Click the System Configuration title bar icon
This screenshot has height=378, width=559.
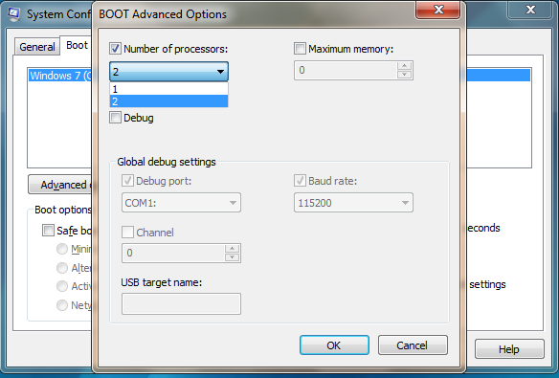tap(14, 14)
